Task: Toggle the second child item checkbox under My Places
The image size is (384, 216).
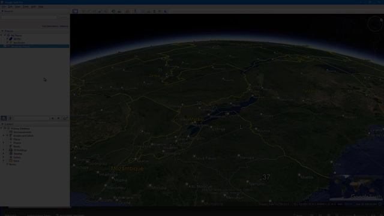Action: pyautogui.click(x=8, y=43)
